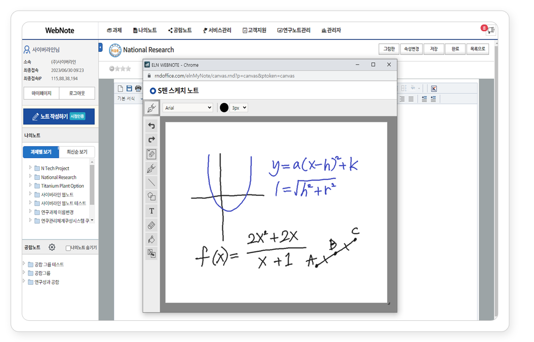The height and width of the screenshot is (342, 534).
Task: Click the black pen color swatch
Action: [x=224, y=108]
